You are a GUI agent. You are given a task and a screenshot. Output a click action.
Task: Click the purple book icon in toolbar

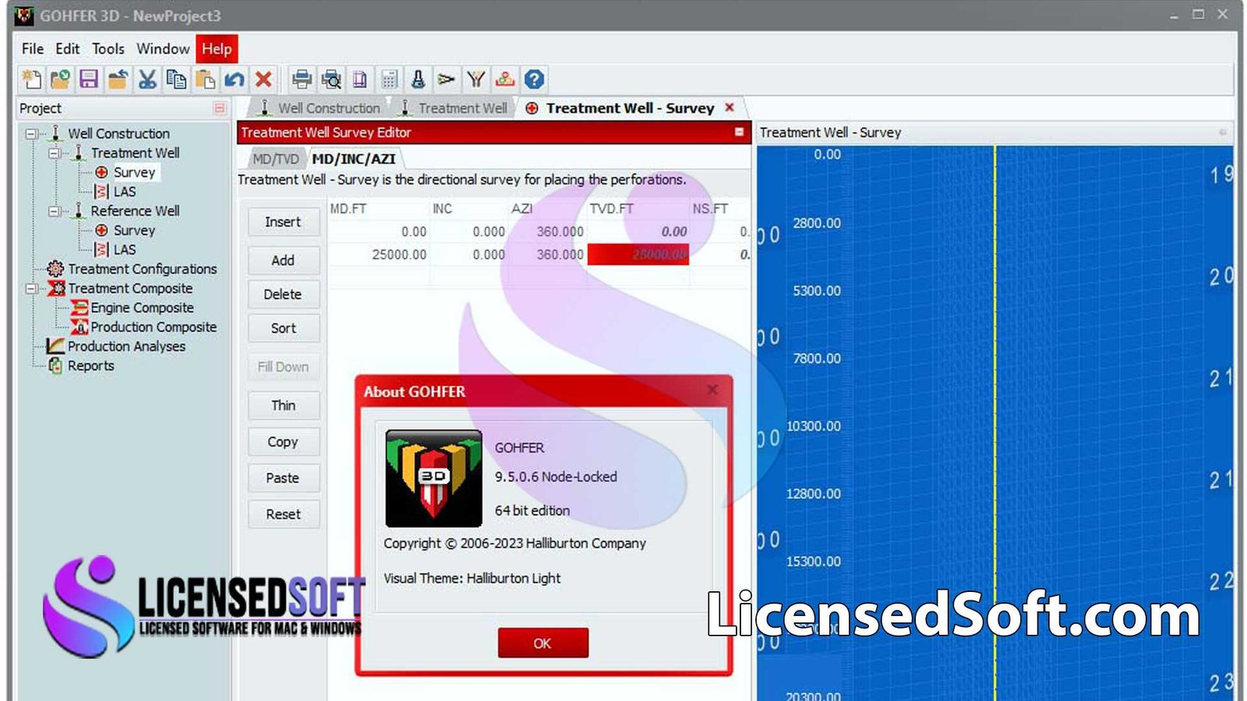pyautogui.click(x=360, y=79)
